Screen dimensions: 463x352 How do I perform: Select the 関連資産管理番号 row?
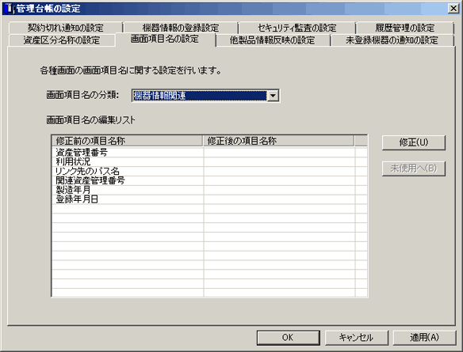click(x=209, y=180)
